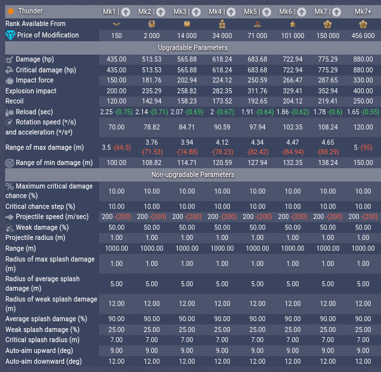This screenshot has width=381, height=372.
Task: Click the Mk1 rank chevron icon
Action: pyautogui.click(x=117, y=24)
